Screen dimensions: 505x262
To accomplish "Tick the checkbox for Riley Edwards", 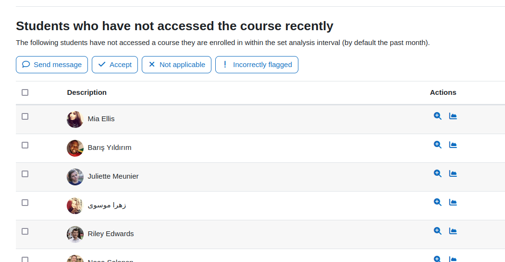I will [25, 231].
